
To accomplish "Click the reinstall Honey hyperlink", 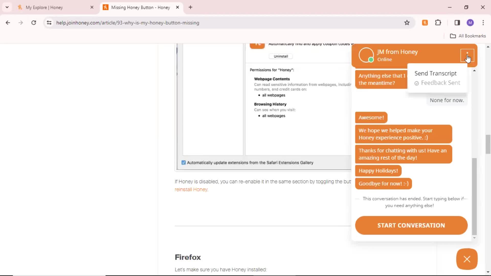I will (191, 189).
